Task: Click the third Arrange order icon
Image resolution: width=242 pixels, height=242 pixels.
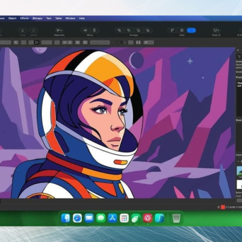Action: pos(138,30)
